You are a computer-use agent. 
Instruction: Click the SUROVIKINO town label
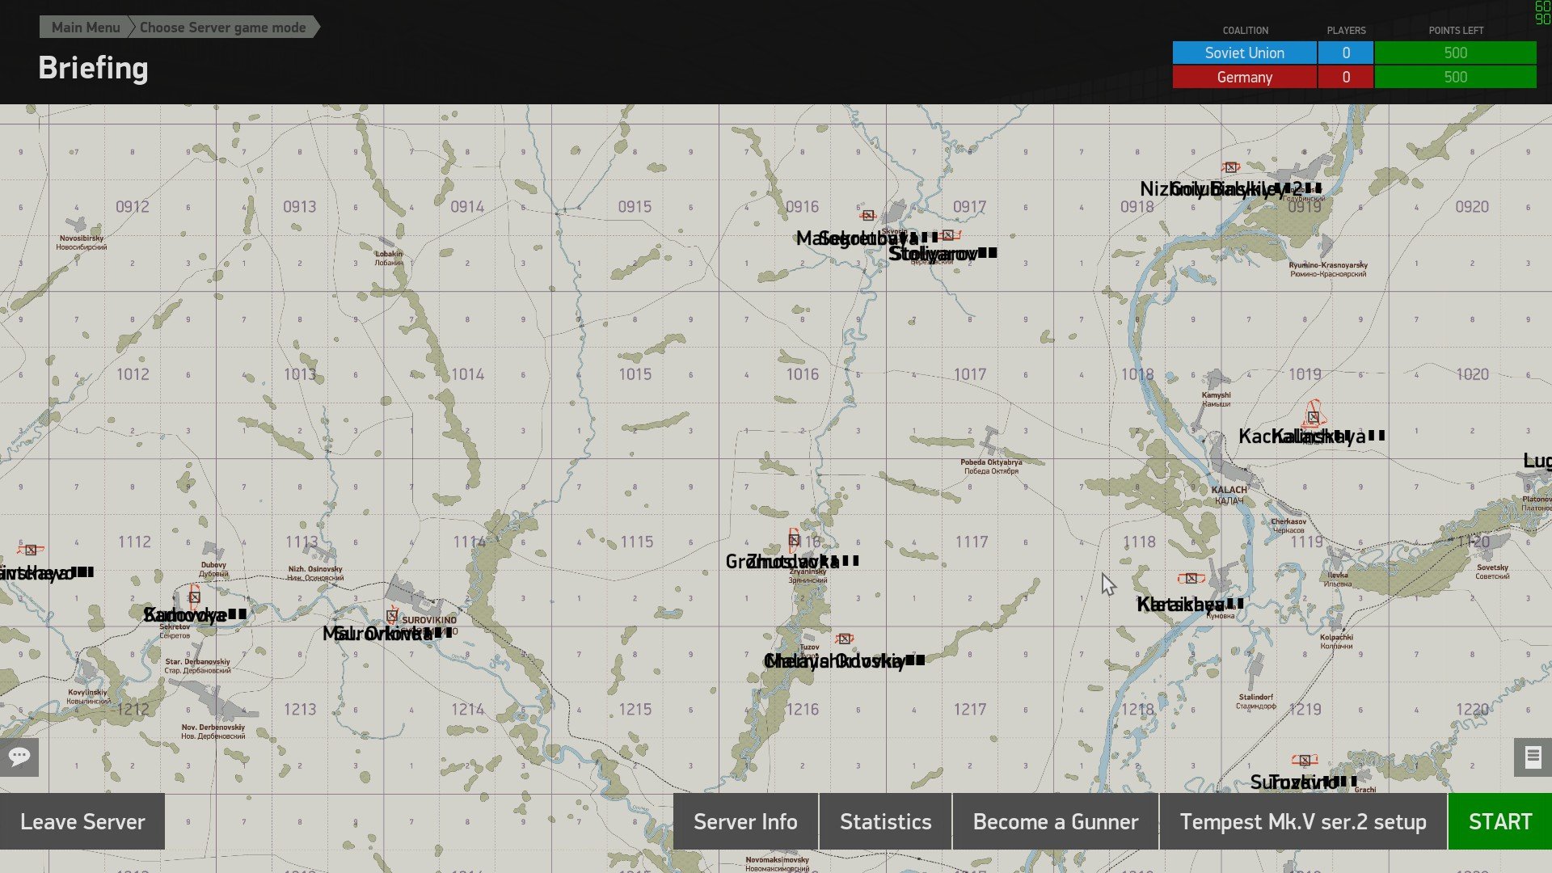point(429,620)
